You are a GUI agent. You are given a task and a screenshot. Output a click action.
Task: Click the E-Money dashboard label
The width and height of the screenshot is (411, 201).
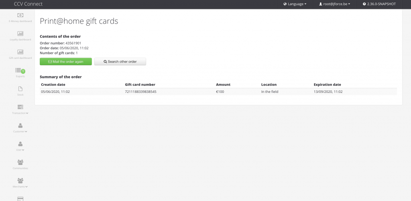20,21
